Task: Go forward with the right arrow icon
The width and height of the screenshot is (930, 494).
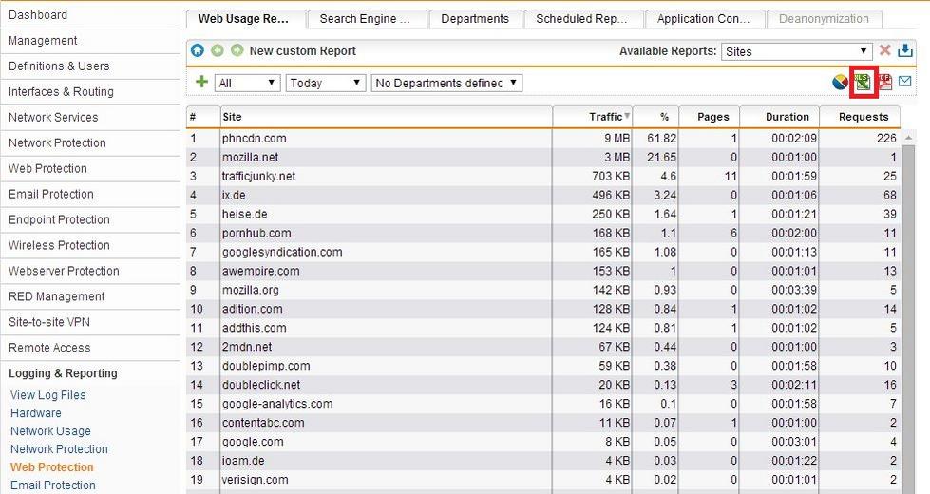Action: point(237,50)
